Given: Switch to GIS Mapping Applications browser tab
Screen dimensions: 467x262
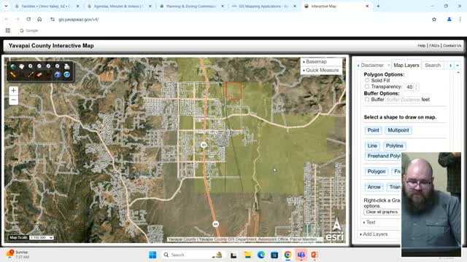Looking at the screenshot, I should [x=263, y=6].
